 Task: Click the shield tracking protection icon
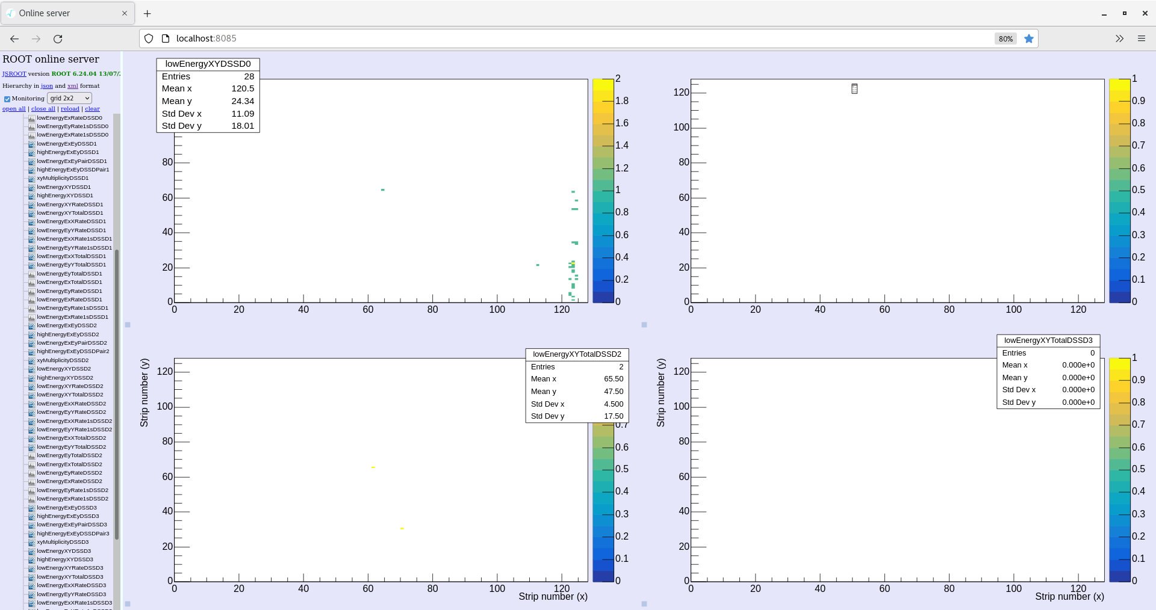(149, 39)
